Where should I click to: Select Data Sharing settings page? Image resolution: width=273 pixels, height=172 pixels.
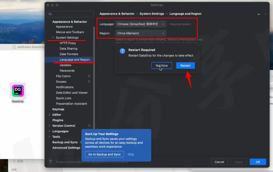coord(69,49)
